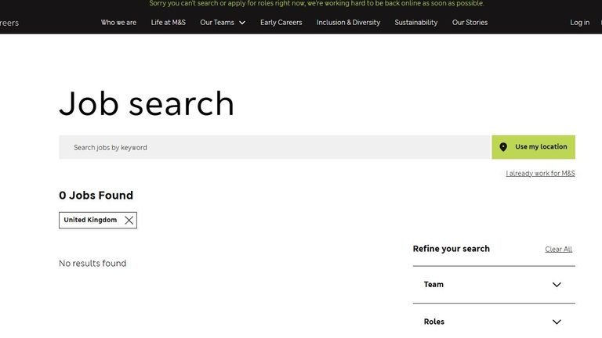Remove the United Kingdom filter using X icon
This screenshot has width=602, height=338.
coord(129,221)
